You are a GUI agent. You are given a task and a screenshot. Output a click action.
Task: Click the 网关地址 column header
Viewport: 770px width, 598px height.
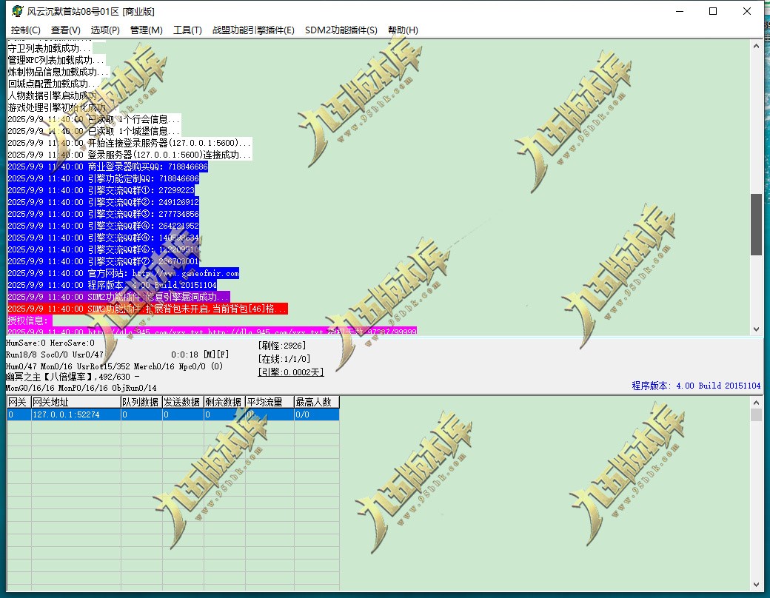click(x=76, y=402)
